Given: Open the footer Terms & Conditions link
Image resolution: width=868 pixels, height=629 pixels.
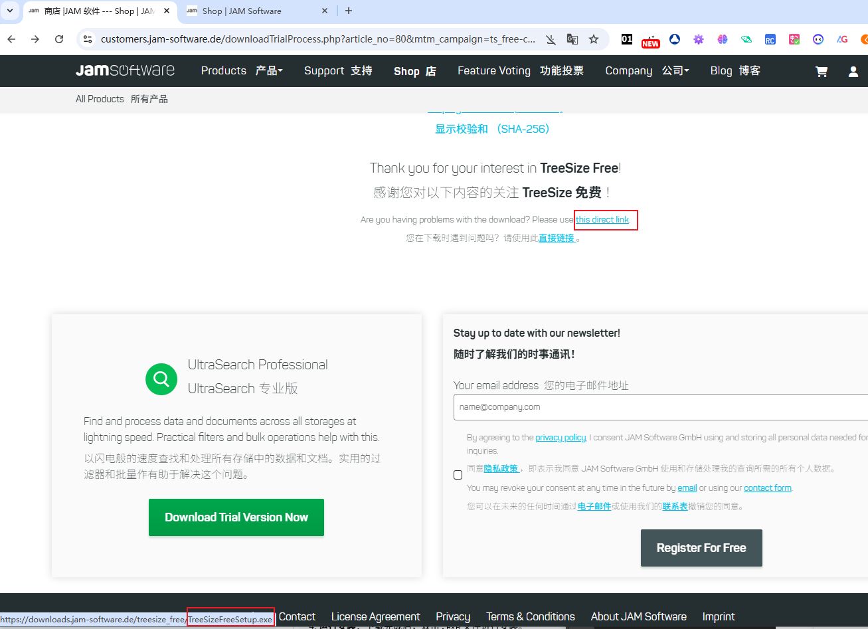Looking at the screenshot, I should click(x=531, y=616).
